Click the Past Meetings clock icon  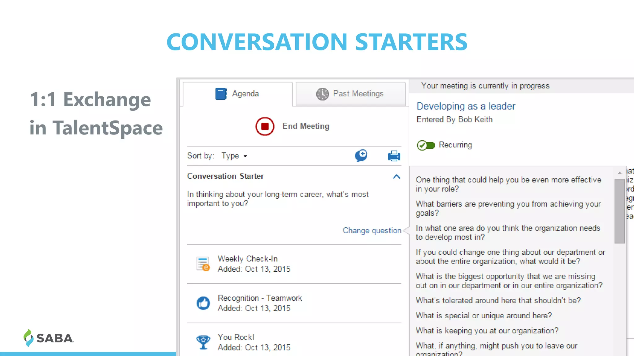pos(322,94)
